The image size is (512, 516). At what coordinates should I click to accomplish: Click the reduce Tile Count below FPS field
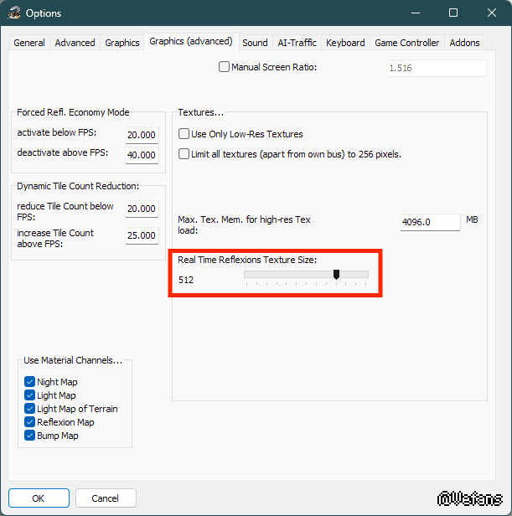coord(142,209)
